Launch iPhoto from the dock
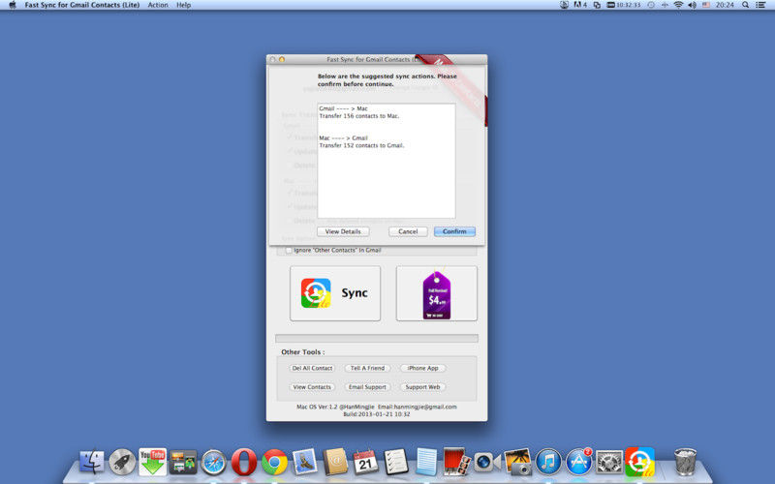This screenshot has width=775, height=484. tap(517, 463)
